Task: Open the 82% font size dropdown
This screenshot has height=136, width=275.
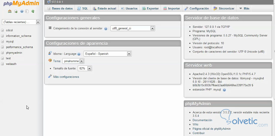Action: click(x=85, y=68)
